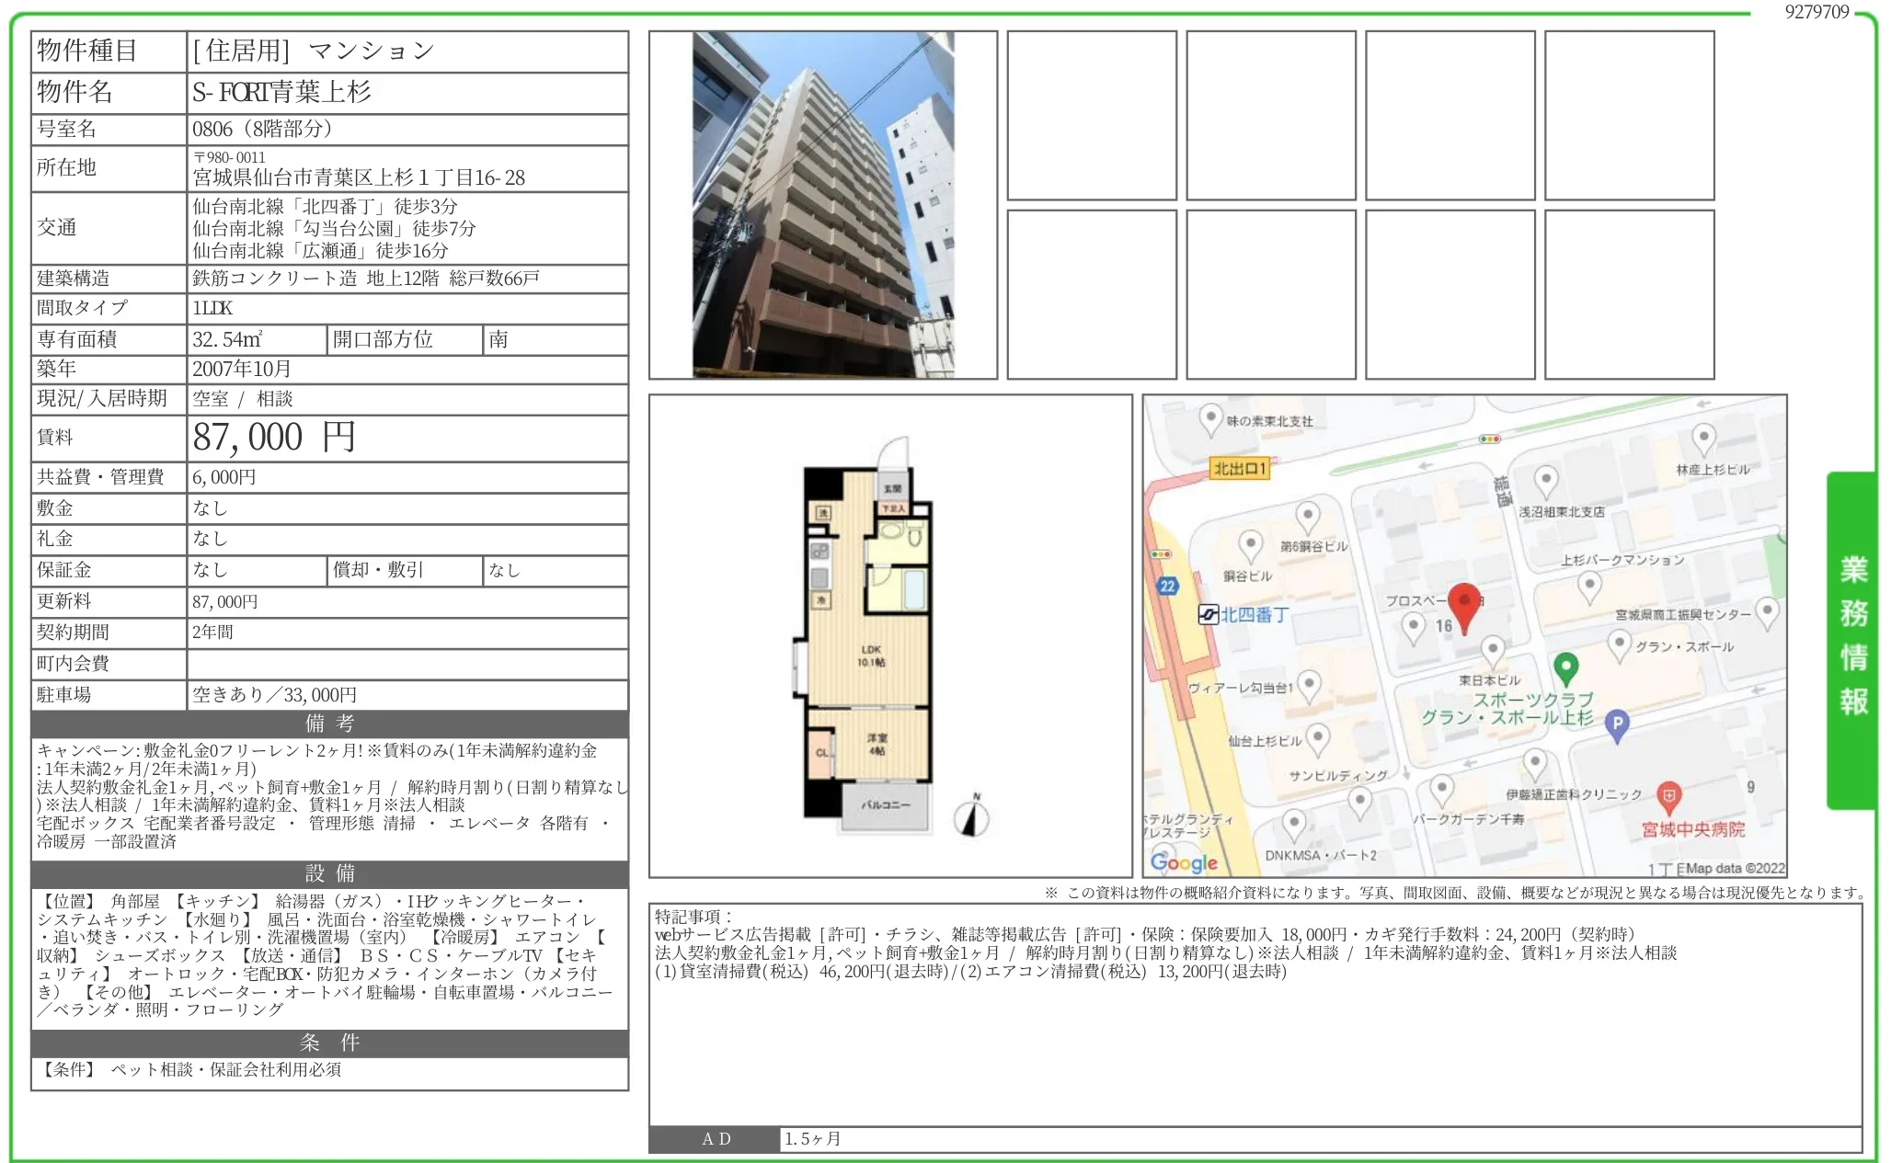Click the gray pin beside 林産上杉ビル

coord(1703,439)
